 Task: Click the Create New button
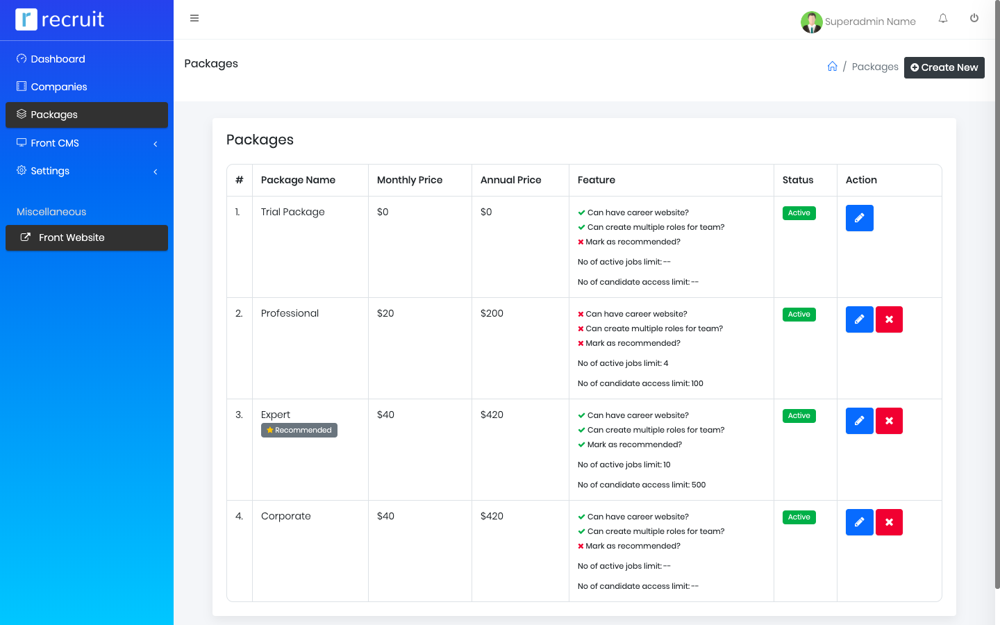pyautogui.click(x=944, y=67)
